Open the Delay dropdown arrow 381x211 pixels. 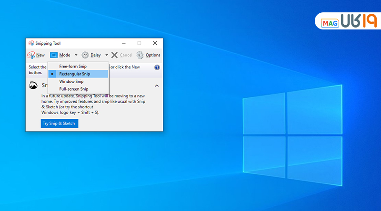coord(106,55)
